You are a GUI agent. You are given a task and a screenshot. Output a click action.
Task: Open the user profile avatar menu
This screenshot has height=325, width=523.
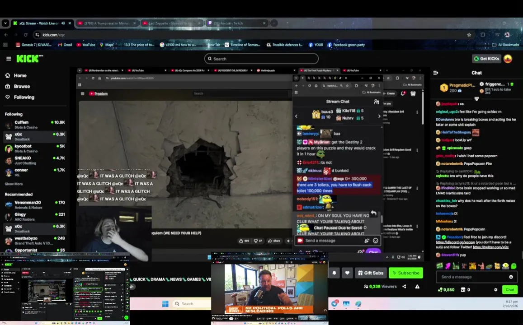click(508, 59)
